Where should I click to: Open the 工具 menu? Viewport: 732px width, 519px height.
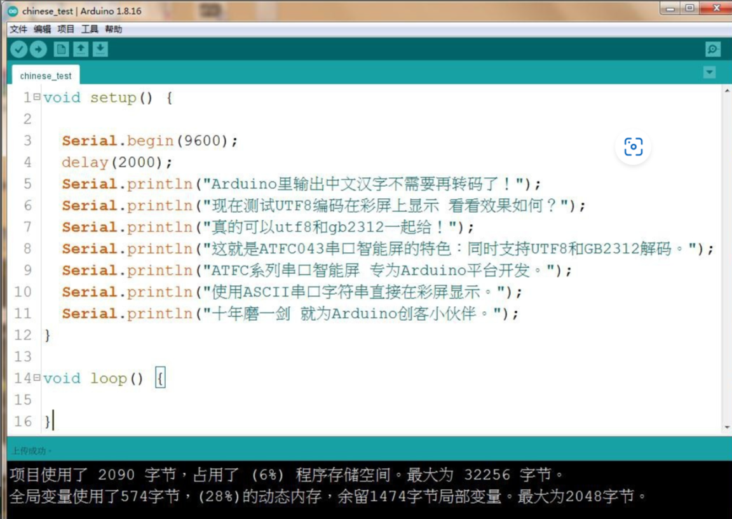click(x=90, y=29)
